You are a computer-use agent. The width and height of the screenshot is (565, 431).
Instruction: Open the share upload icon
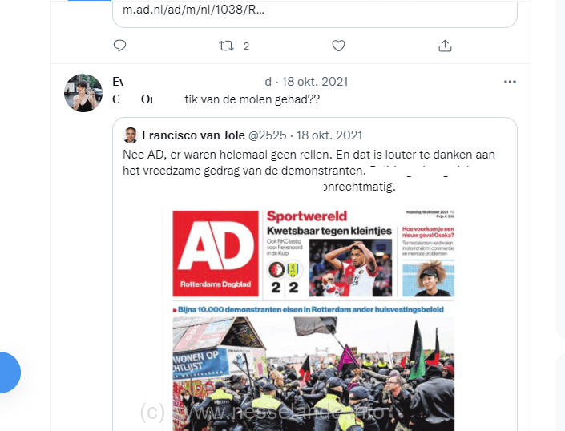[x=445, y=46]
